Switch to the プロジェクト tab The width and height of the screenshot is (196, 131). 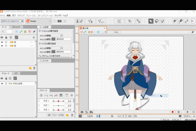pos(16,27)
